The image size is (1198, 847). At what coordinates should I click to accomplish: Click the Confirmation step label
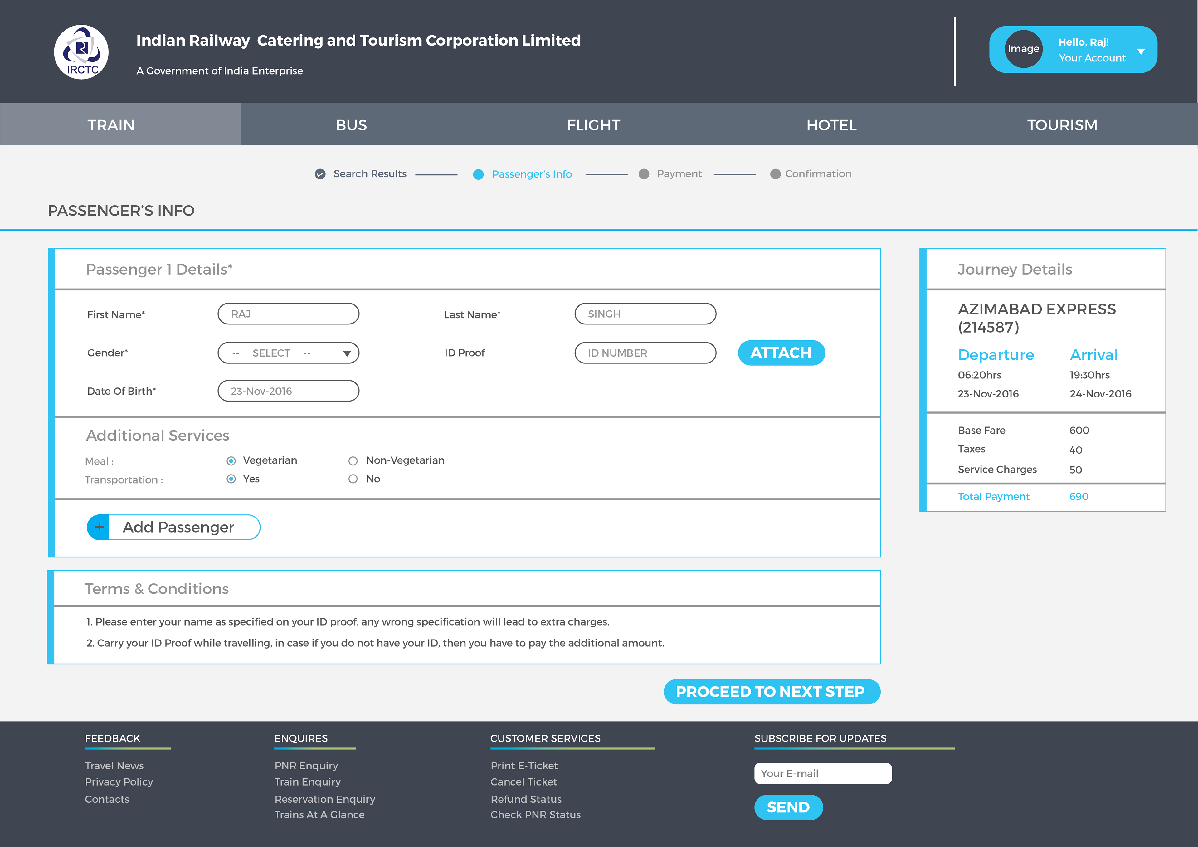(x=818, y=174)
